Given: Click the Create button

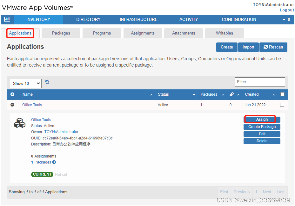Looking at the screenshot, I should coord(227,47).
